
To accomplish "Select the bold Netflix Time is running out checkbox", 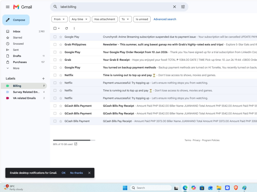I will [x=55, y=75].
